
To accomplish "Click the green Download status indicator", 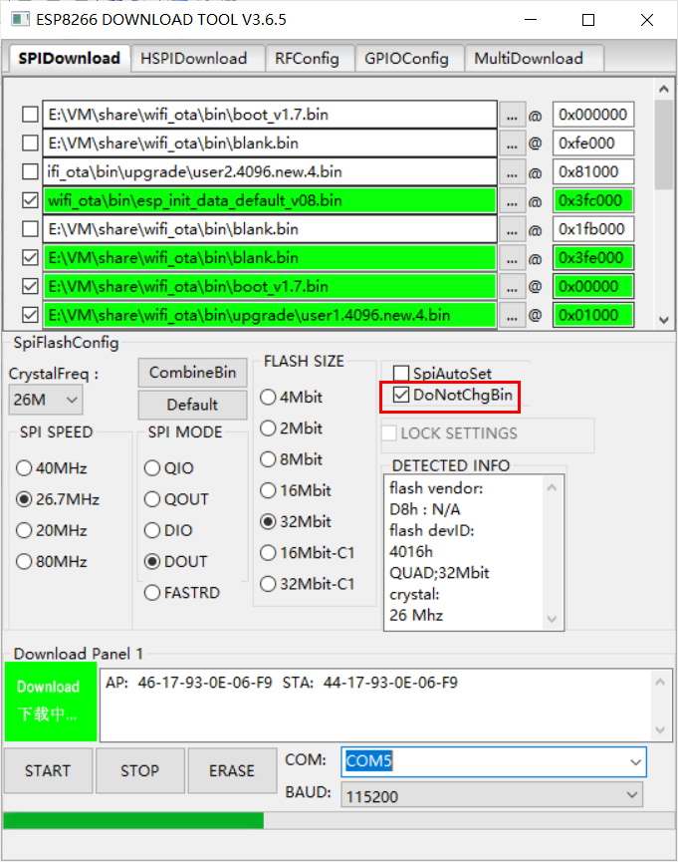I will [x=51, y=702].
